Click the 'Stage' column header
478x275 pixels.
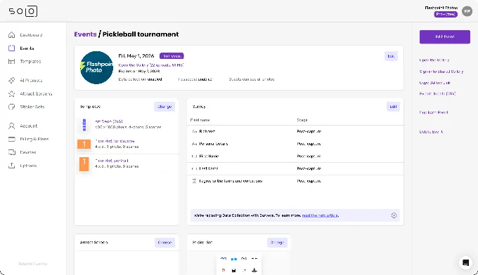pyautogui.click(x=302, y=120)
